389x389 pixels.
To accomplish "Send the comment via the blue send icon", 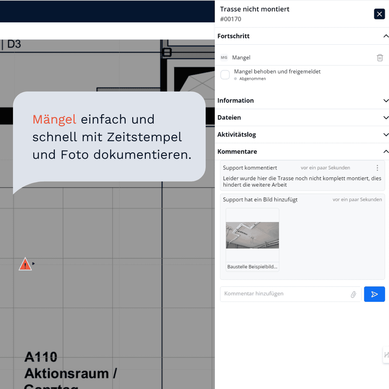I will tap(374, 294).
